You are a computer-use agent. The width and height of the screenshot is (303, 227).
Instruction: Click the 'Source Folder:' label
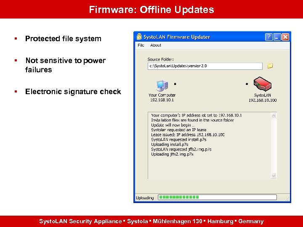[161, 59]
